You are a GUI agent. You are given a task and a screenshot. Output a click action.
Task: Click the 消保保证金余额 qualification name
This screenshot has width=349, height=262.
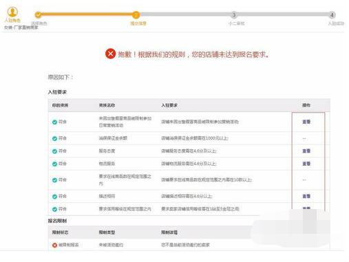click(113, 138)
